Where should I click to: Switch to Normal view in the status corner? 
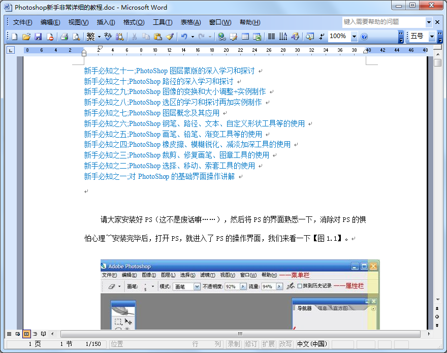pyautogui.click(x=9, y=334)
